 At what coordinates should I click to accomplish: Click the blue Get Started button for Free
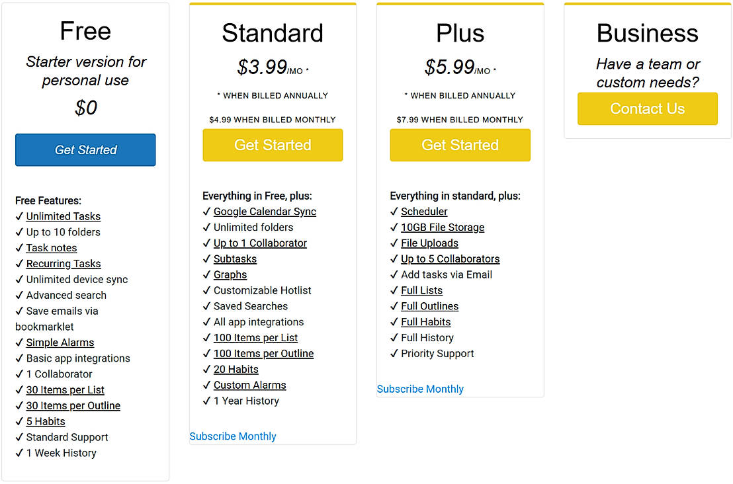point(85,150)
